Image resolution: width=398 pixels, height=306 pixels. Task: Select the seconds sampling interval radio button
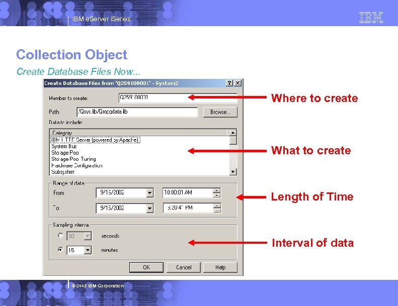click(60, 236)
